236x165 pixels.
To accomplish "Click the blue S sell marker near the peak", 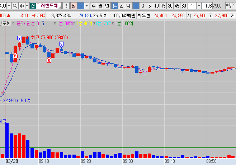I will pyautogui.click(x=19, y=38).
